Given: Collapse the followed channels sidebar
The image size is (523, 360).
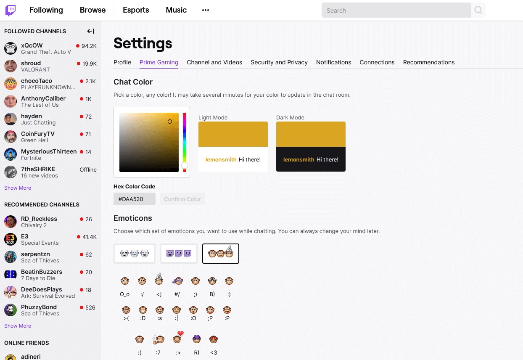Looking at the screenshot, I should (x=90, y=31).
